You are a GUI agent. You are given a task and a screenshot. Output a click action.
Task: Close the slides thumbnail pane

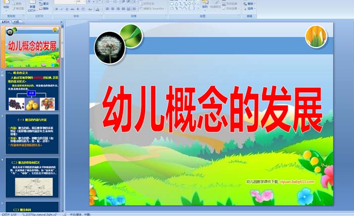[61, 22]
